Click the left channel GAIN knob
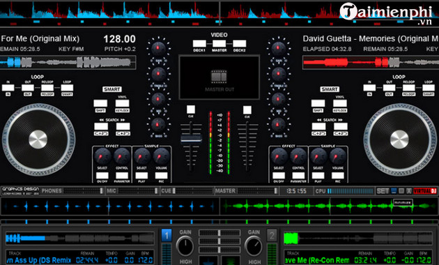 pos(158,48)
